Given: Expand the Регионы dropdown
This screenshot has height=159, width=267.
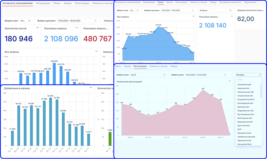Looking at the screenshot, I should pyautogui.click(x=249, y=75).
